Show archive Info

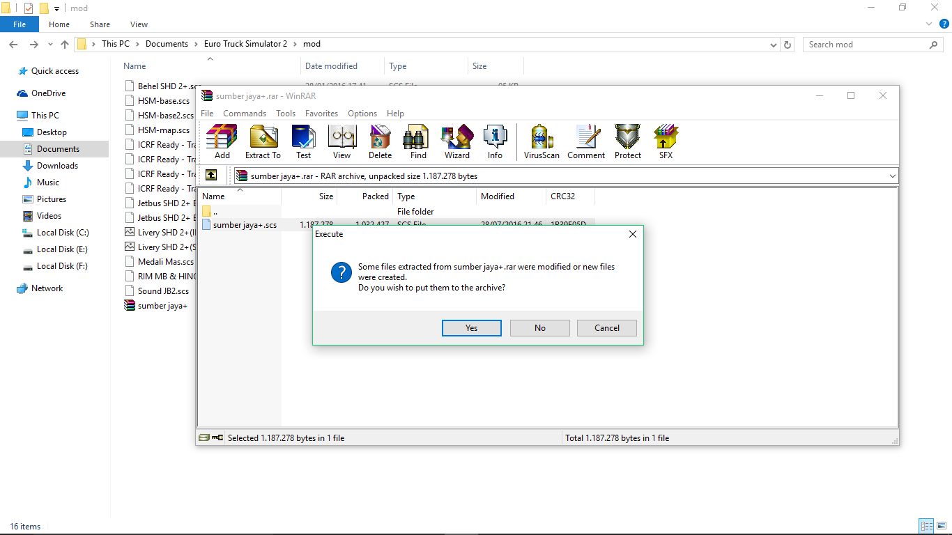pos(495,142)
